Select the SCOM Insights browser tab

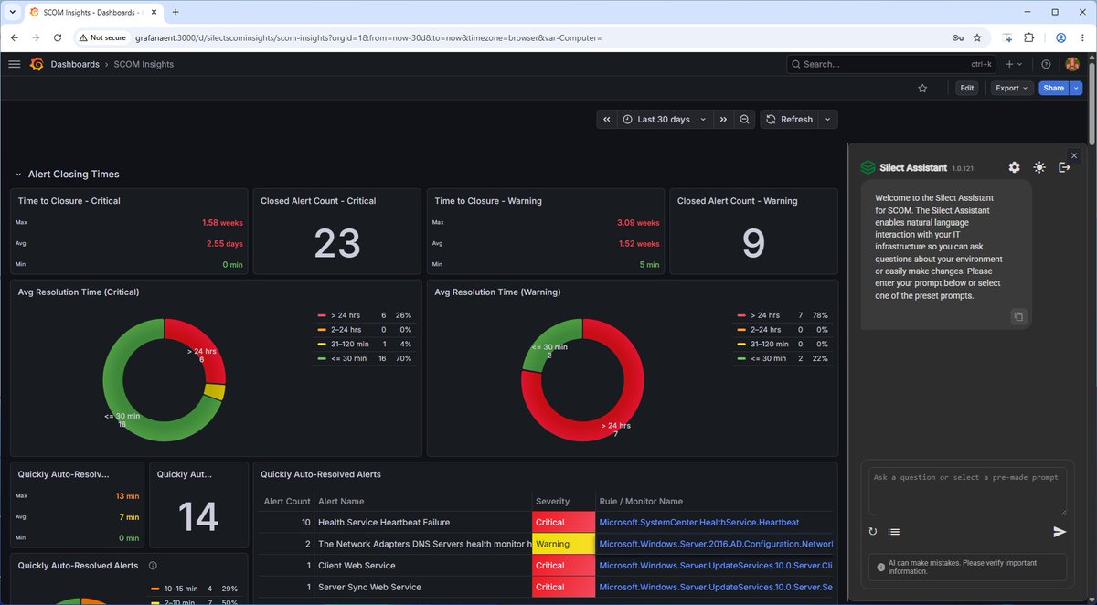(93, 12)
